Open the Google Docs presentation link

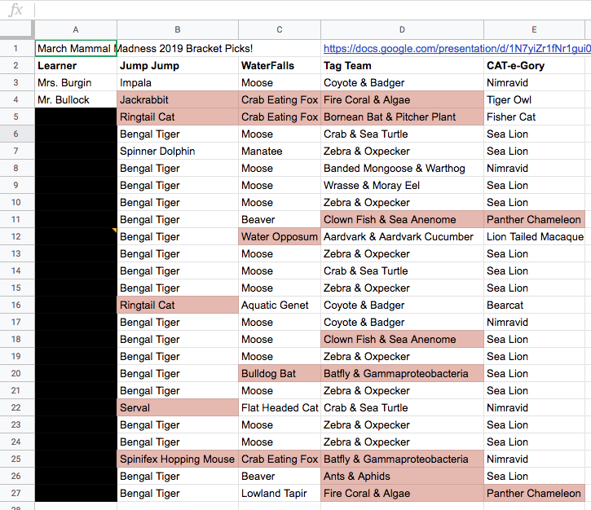[456, 49]
